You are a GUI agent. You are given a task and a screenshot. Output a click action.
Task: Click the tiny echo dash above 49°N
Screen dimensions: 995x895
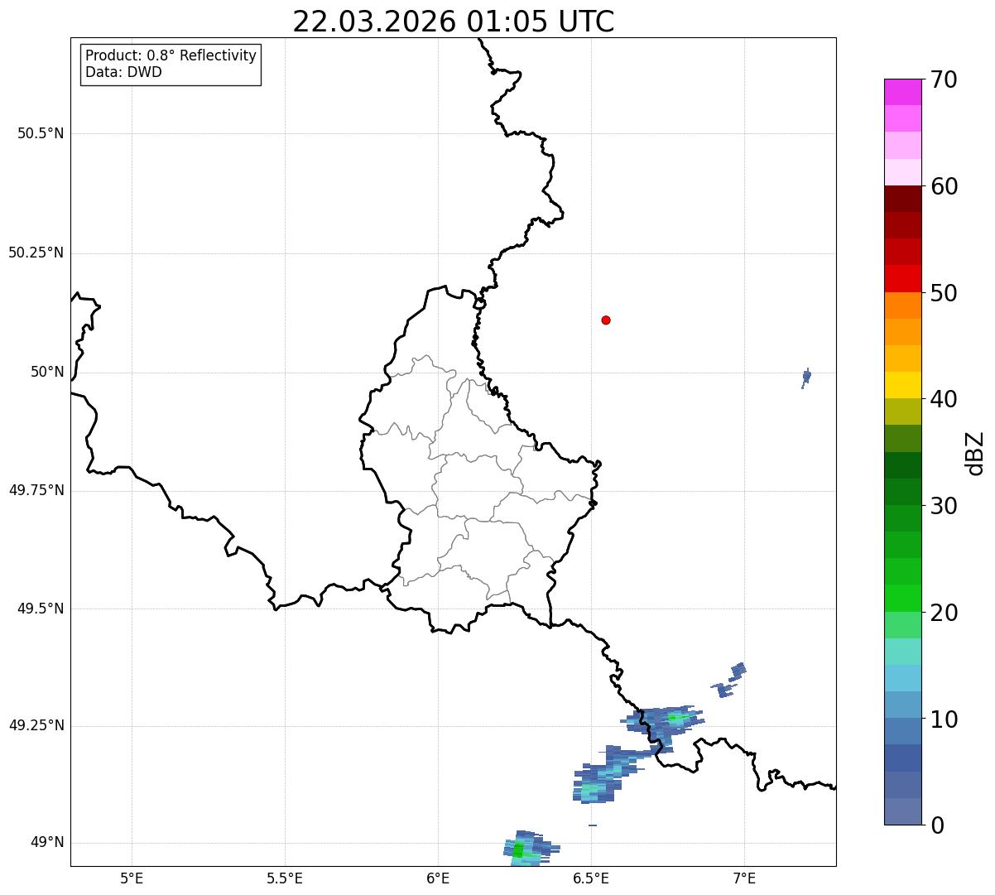(593, 825)
